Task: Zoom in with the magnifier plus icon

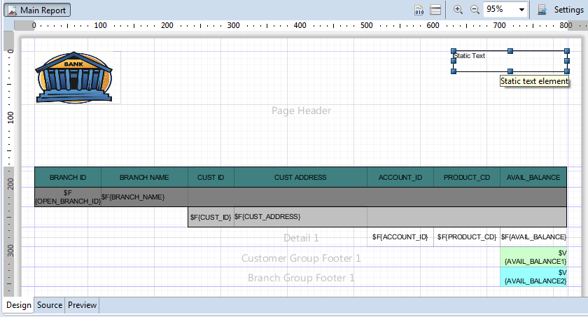Action: coord(458,10)
